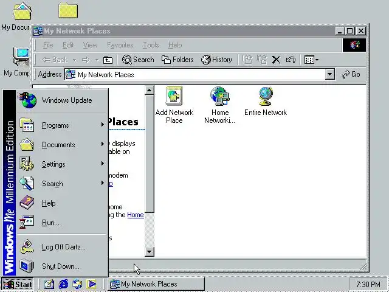Open the View menu
The image size is (389, 292).
click(90, 45)
